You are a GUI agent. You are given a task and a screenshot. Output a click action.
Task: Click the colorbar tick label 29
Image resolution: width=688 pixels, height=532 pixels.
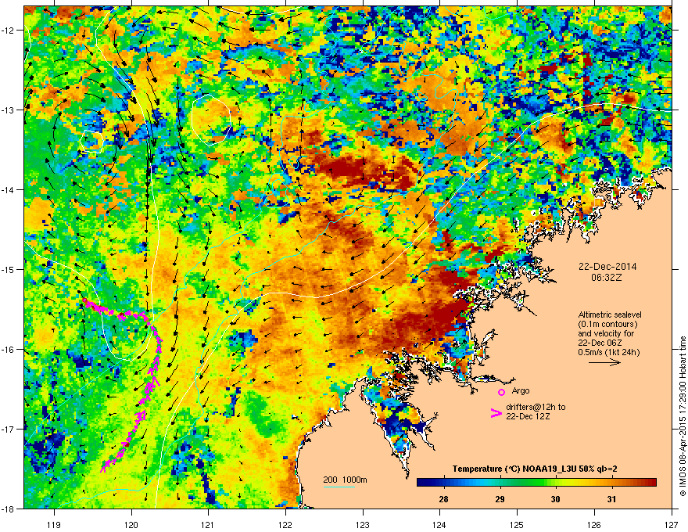pyautogui.click(x=500, y=498)
